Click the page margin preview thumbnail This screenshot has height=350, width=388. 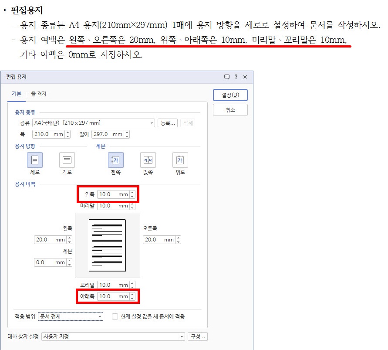click(108, 245)
